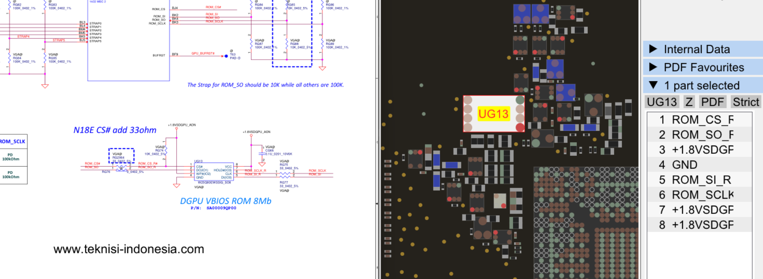The image size is (763, 279).
Task: Click the UG13 symbol in the schematic
Action: pos(214,171)
